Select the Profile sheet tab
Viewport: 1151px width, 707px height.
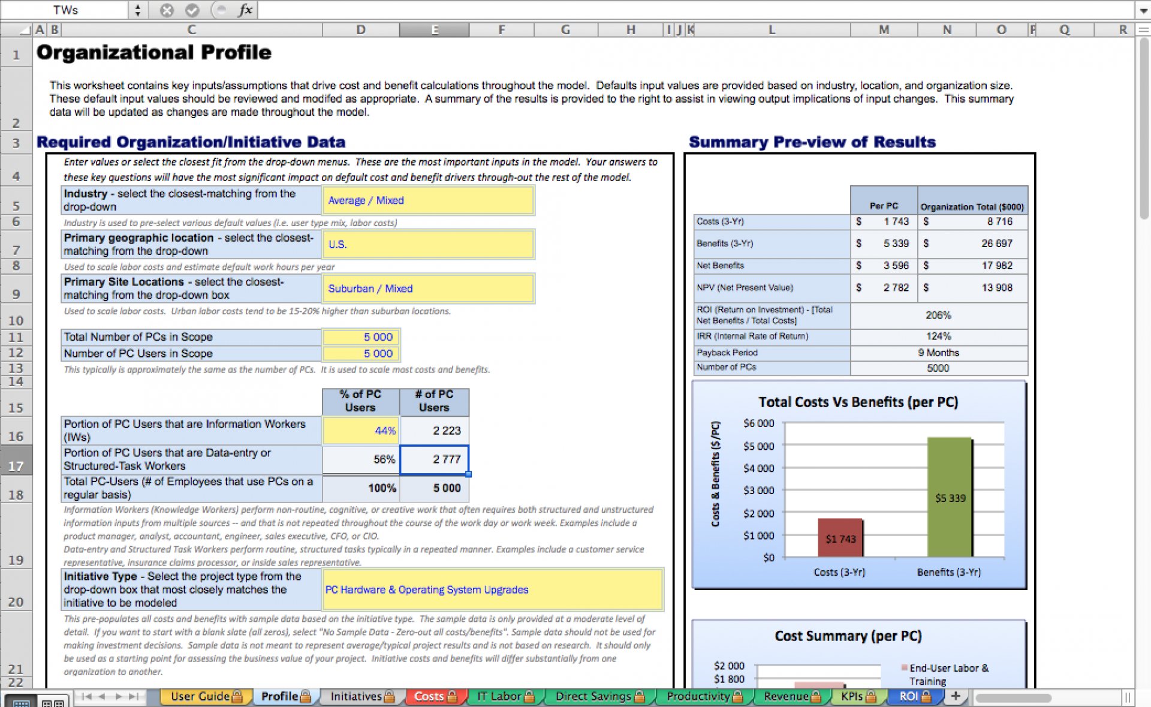pyautogui.click(x=286, y=696)
